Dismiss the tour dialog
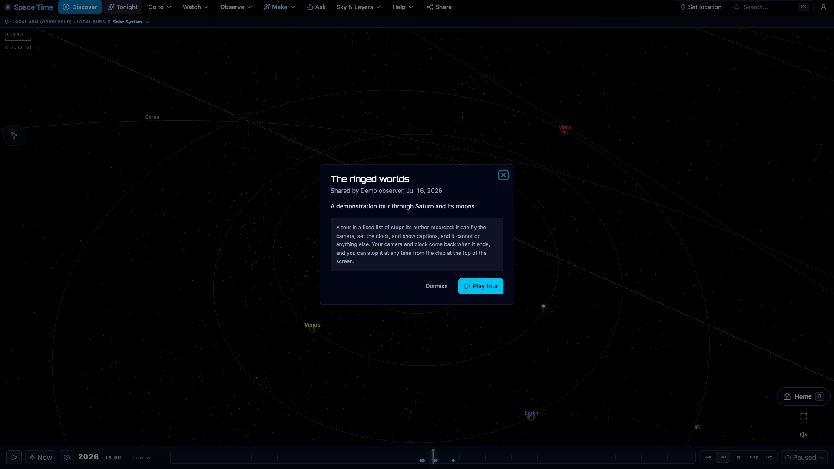 [436, 286]
